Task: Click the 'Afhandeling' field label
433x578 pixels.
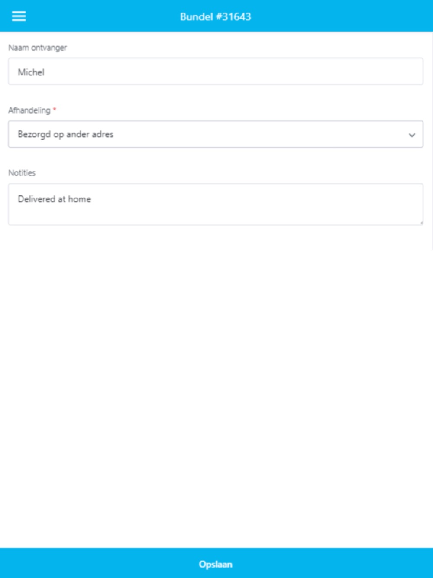Action: (29, 110)
